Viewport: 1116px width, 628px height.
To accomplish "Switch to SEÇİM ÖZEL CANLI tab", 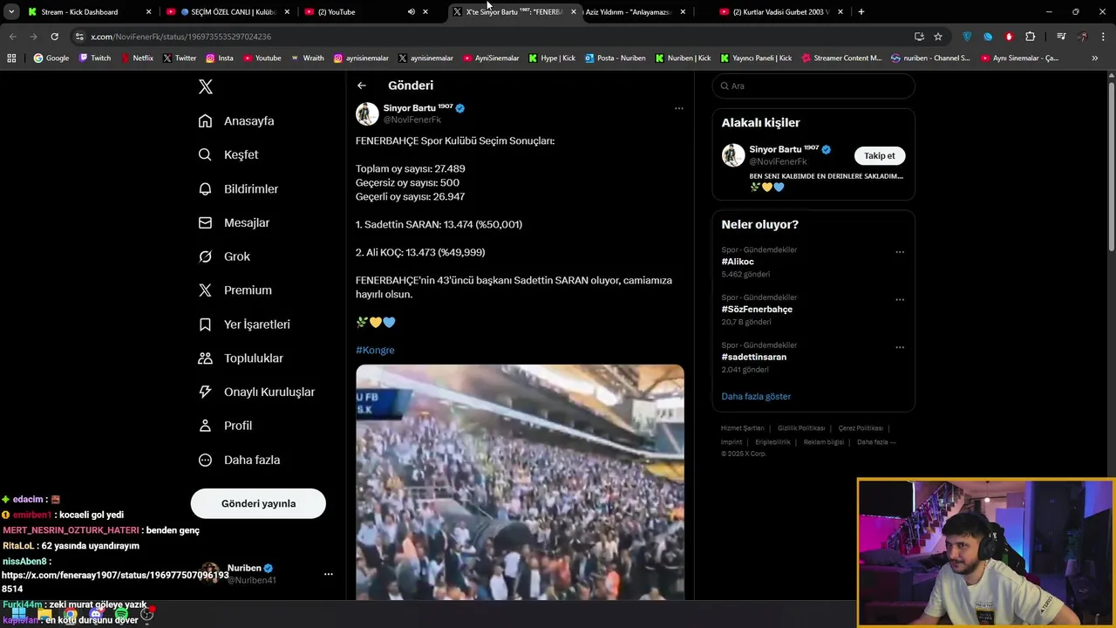I will 229,12.
